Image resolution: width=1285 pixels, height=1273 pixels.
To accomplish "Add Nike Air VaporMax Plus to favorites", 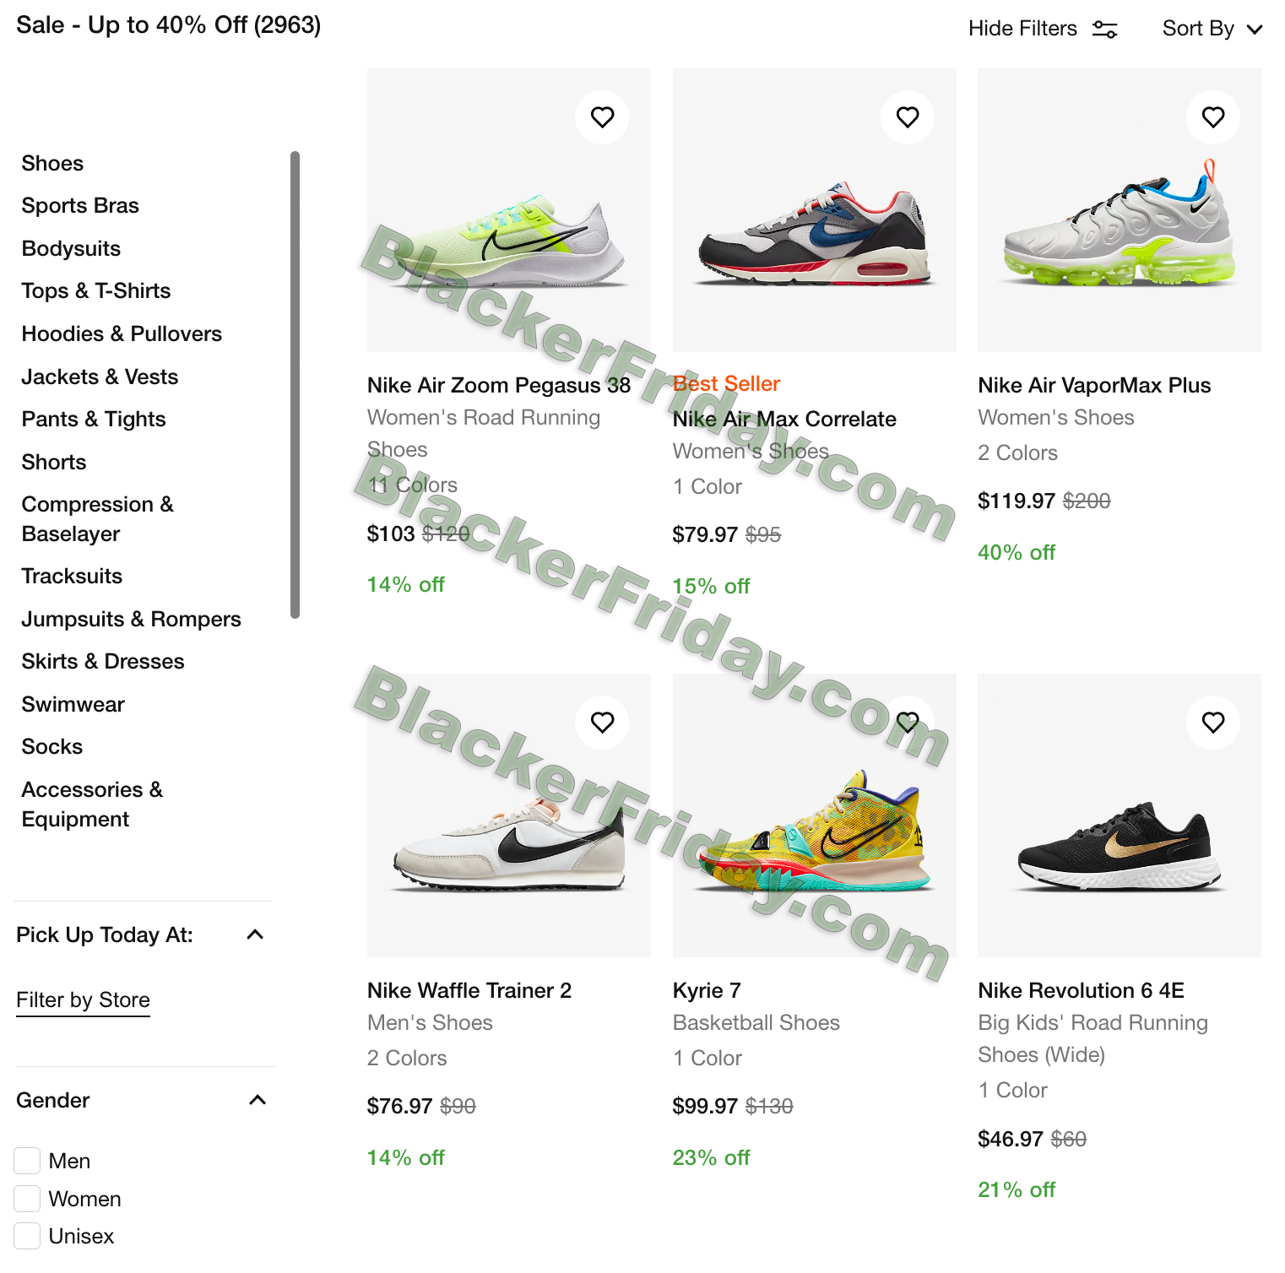I will click(x=1213, y=117).
